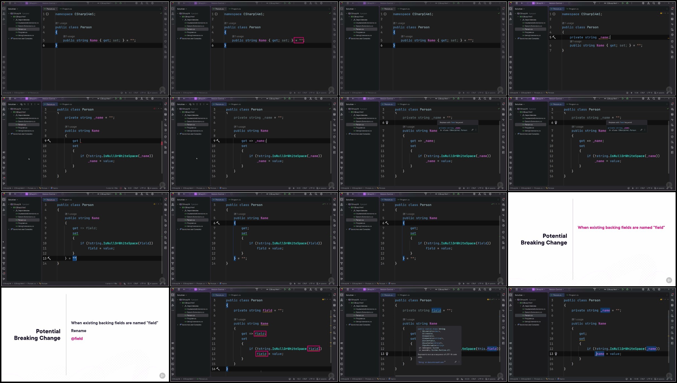Hide Solution panel via dash in incomplete 'get' frame
677x383 pixels.
coord(38,104)
